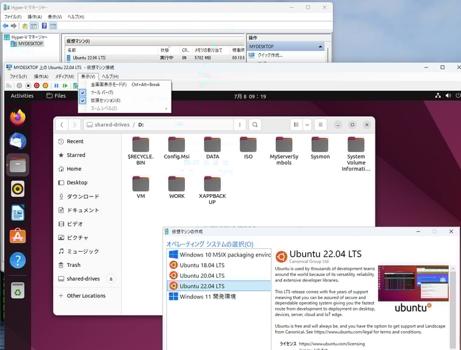Open the Sysmon folder in Files
The height and width of the screenshot is (350, 461).
320,148
